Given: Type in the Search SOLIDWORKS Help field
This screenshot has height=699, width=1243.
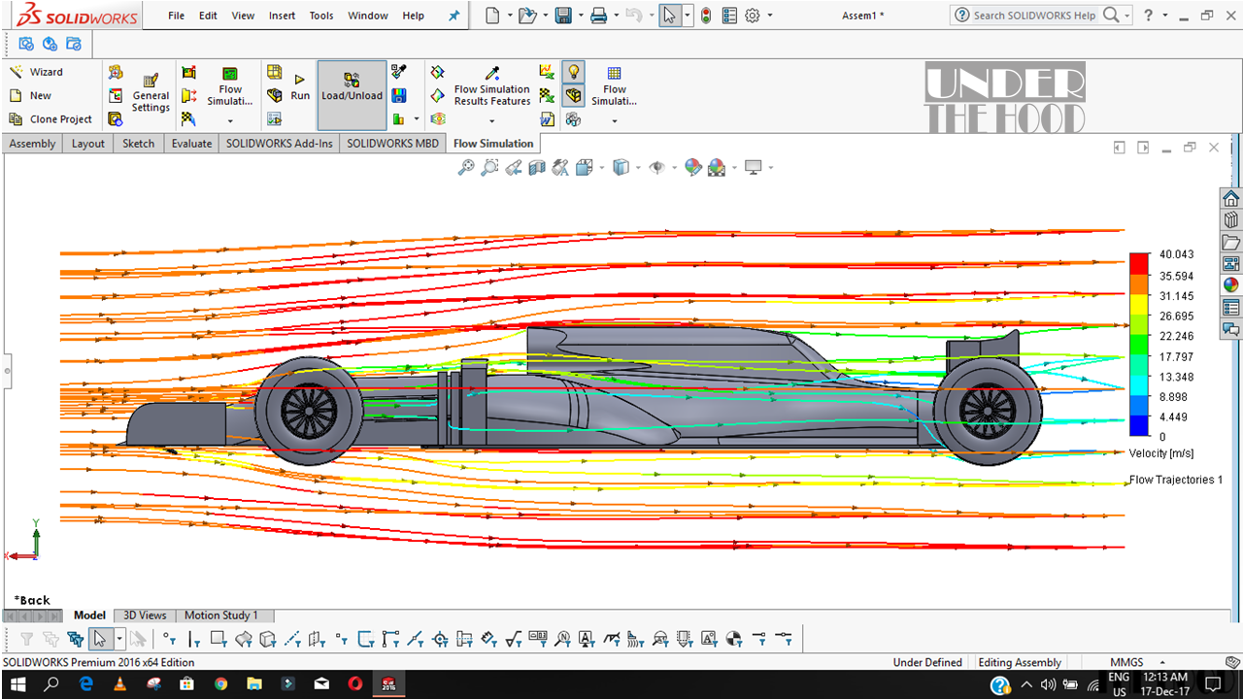Looking at the screenshot, I should point(1034,16).
